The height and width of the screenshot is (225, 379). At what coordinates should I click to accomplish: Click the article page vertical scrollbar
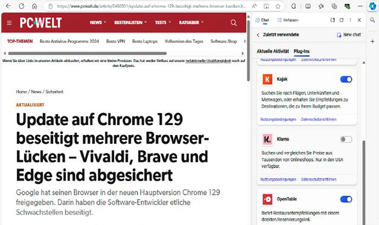tap(248, 51)
